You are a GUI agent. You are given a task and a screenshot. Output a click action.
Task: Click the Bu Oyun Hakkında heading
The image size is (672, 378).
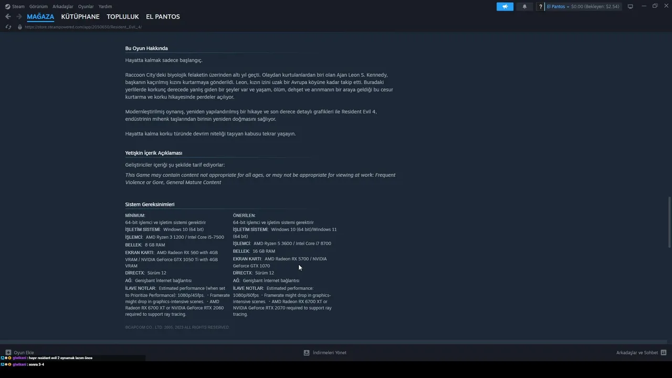click(146, 48)
